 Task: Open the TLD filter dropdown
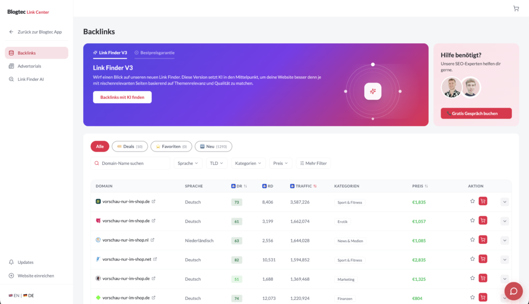coord(216,163)
